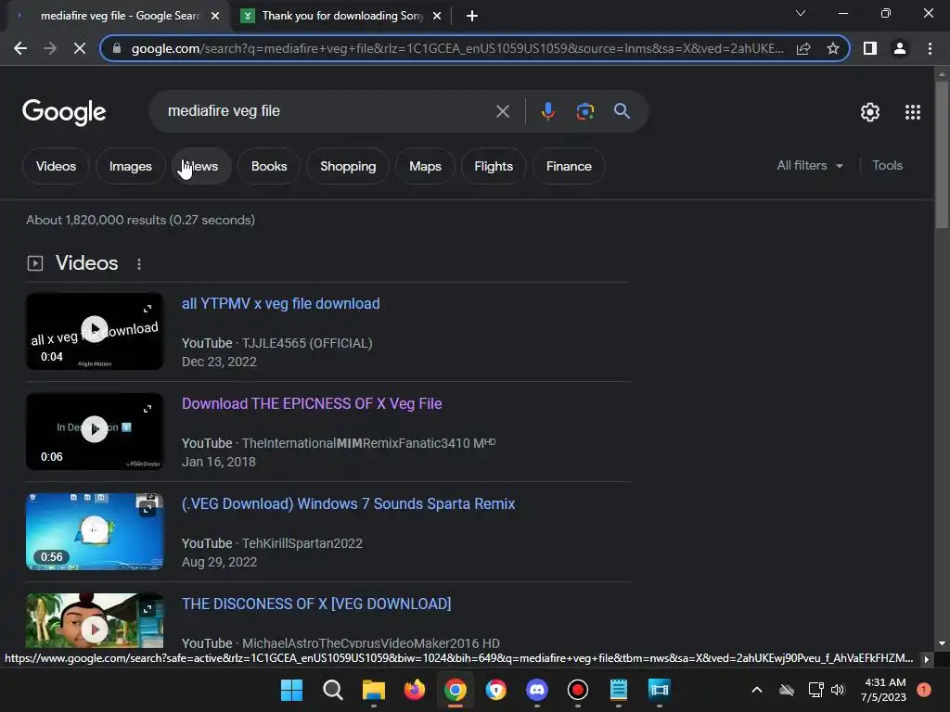Image resolution: width=950 pixels, height=712 pixels.
Task: Open Discord from the taskbar
Action: (x=537, y=690)
